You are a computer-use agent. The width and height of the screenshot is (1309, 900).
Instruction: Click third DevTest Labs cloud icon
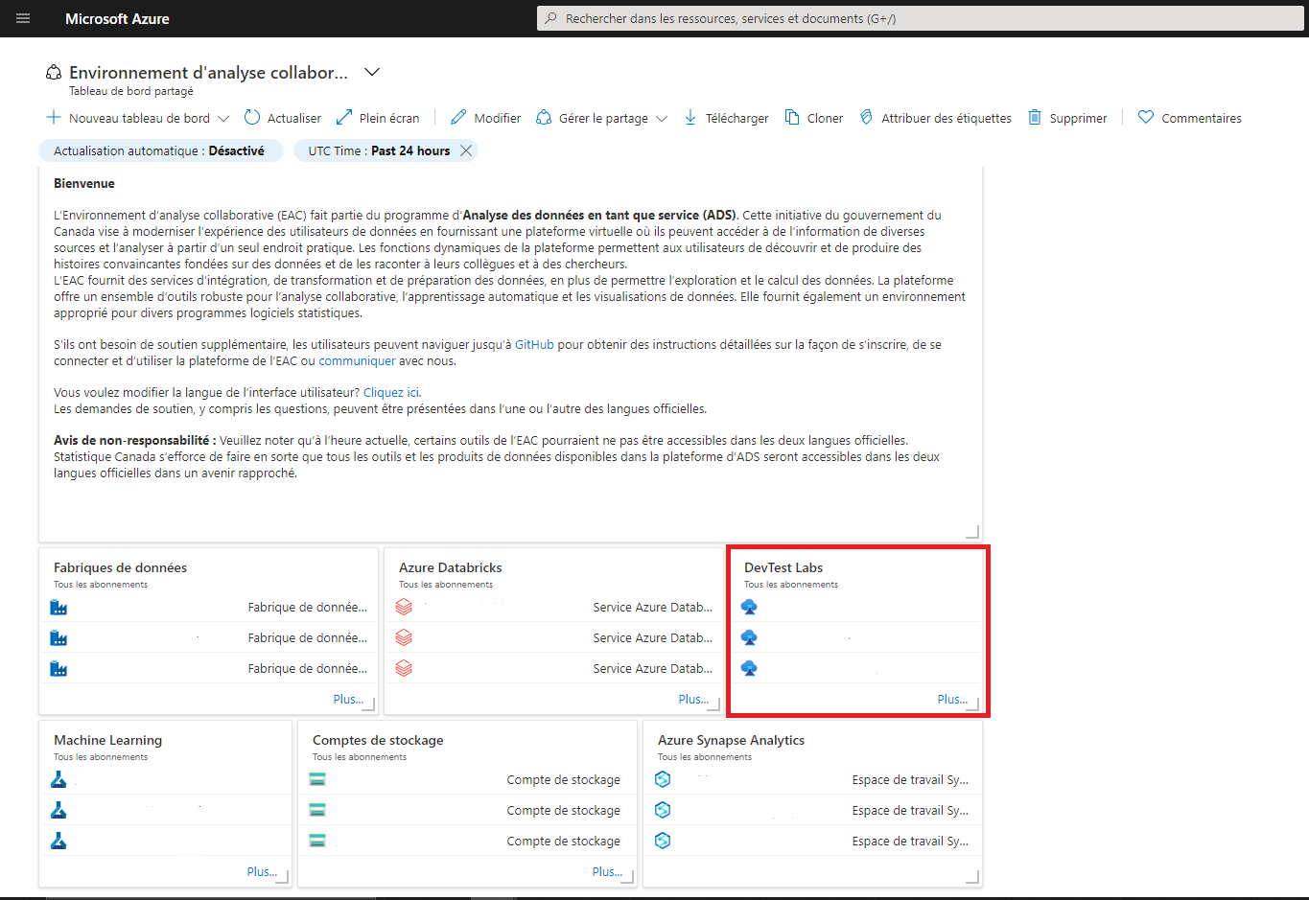[749, 668]
